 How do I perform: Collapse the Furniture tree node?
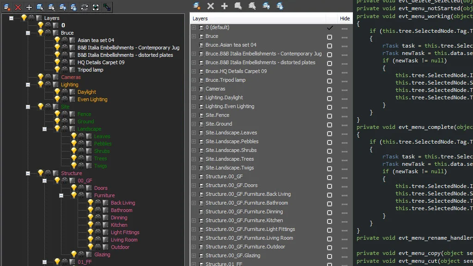[61, 195]
